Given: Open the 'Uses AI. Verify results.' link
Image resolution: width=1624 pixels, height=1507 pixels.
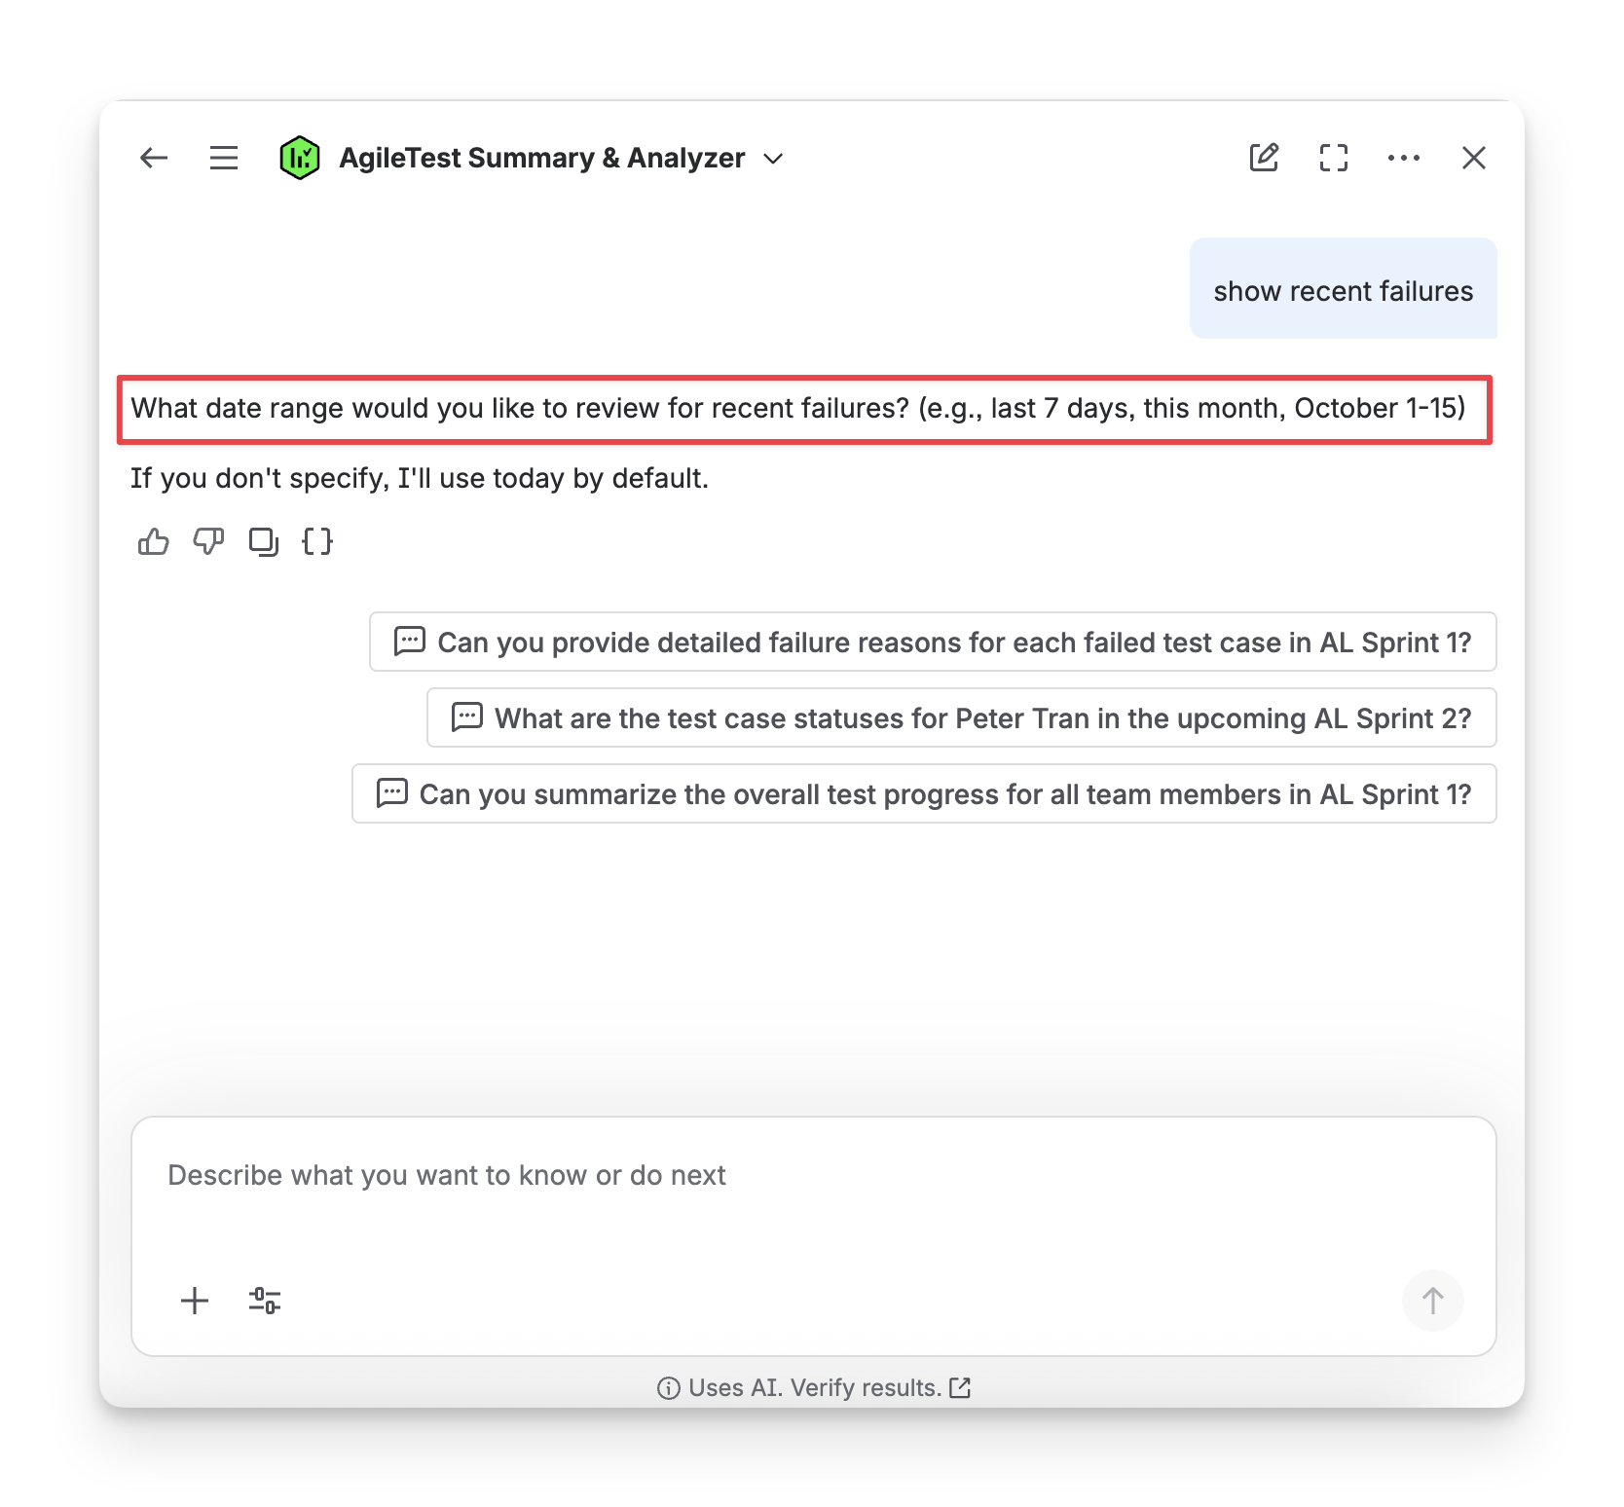Looking at the screenshot, I should click(814, 1387).
